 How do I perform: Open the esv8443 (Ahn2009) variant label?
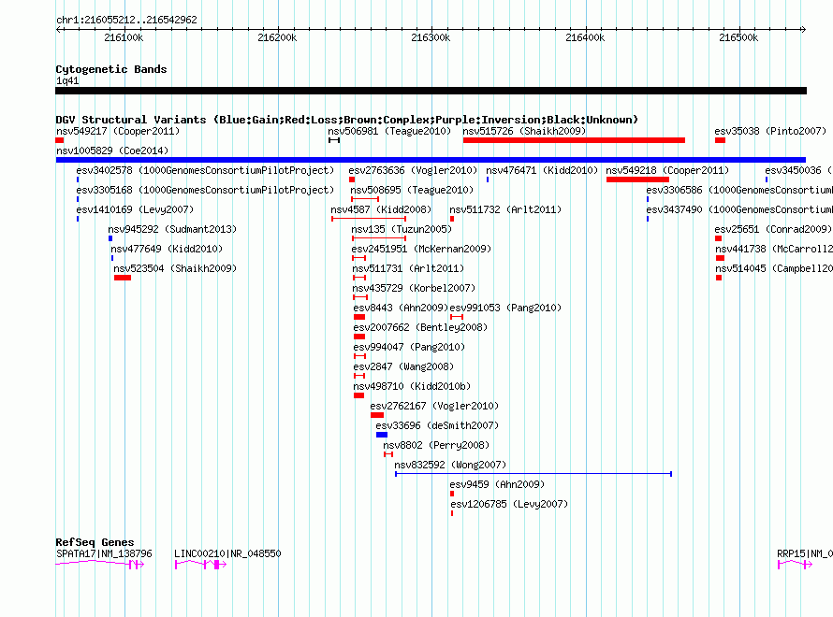coord(402,308)
